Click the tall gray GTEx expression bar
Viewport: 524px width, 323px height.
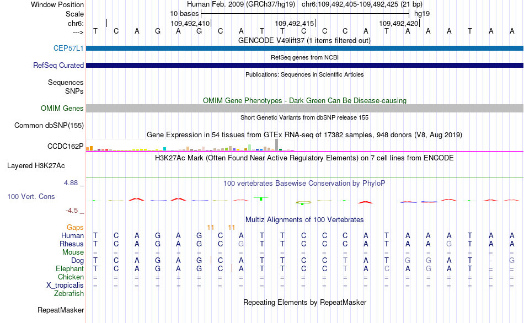[276, 145]
